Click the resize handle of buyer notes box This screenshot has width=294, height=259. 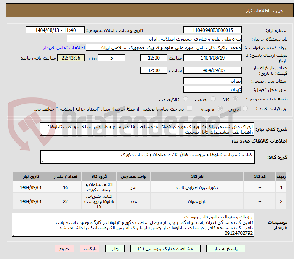14,234
